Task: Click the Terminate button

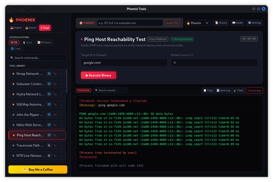Action: [x=254, y=91]
